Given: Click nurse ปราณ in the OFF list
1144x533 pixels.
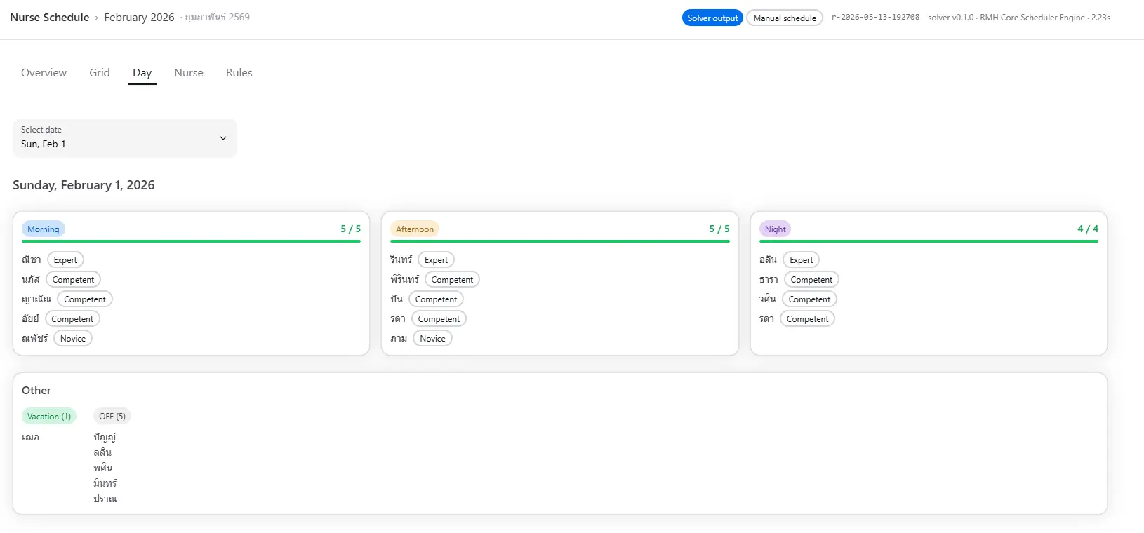Looking at the screenshot, I should pyautogui.click(x=105, y=499).
